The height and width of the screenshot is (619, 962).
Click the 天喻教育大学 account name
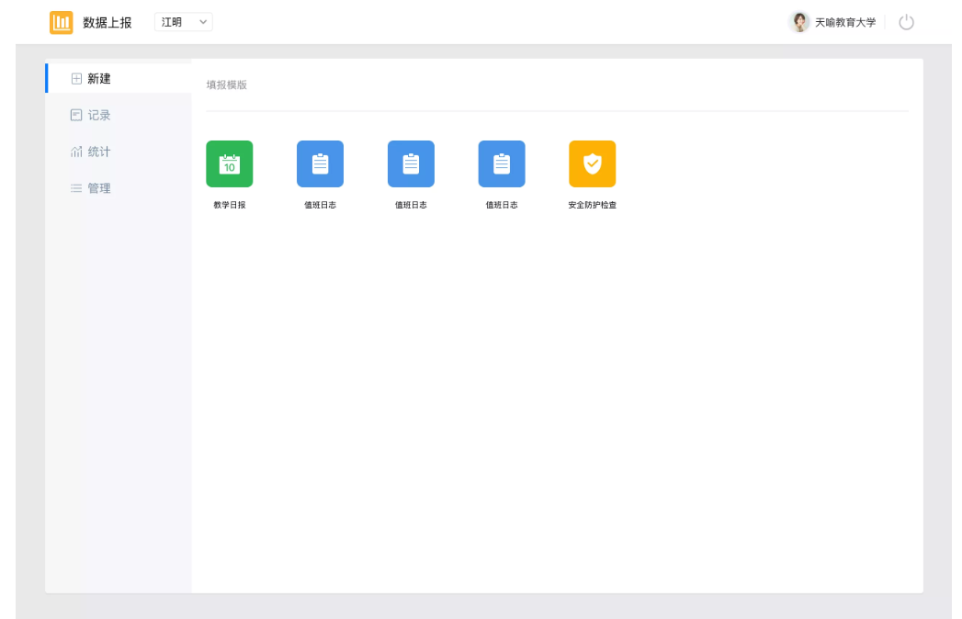[x=845, y=23]
